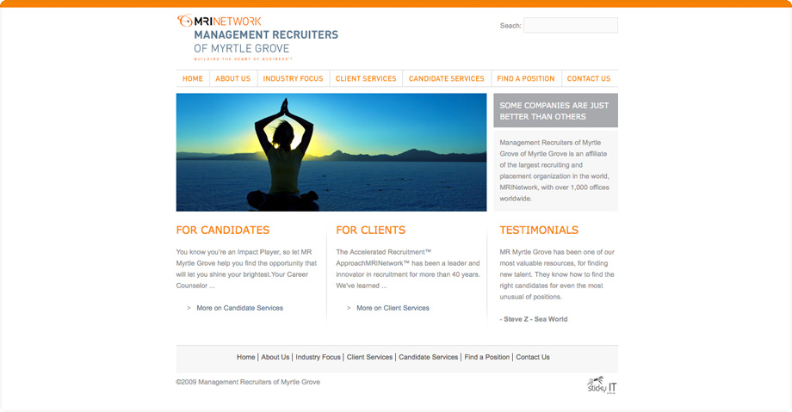Click footer Contact Us link
The image size is (792, 412).
point(533,357)
